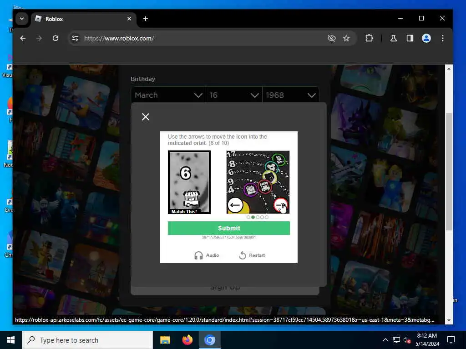Open the network status tray icon
The height and width of the screenshot is (349, 466).
[396, 340]
